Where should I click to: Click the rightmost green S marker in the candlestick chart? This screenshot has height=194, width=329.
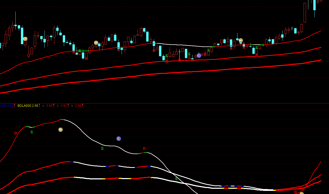tap(257, 48)
